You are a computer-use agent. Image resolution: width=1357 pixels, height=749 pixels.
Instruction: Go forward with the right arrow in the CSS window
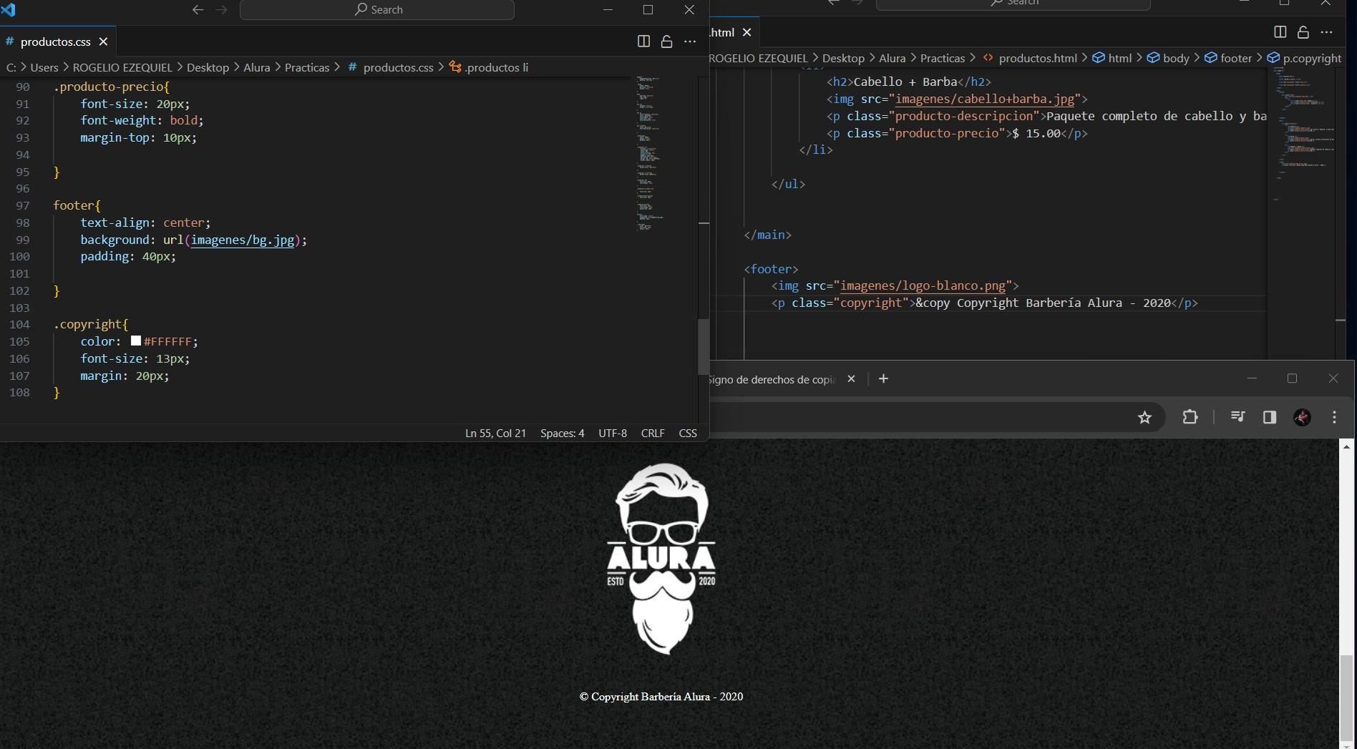221,9
